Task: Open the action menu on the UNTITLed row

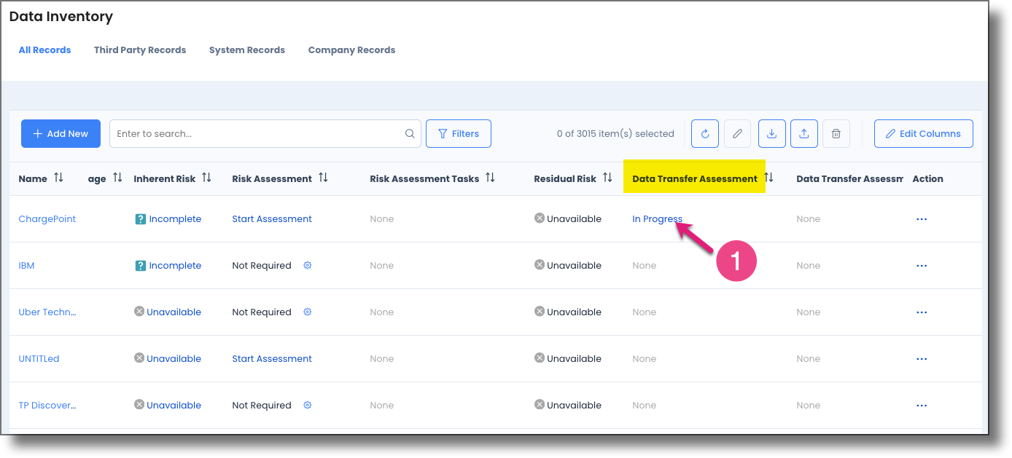Action: coord(922,358)
